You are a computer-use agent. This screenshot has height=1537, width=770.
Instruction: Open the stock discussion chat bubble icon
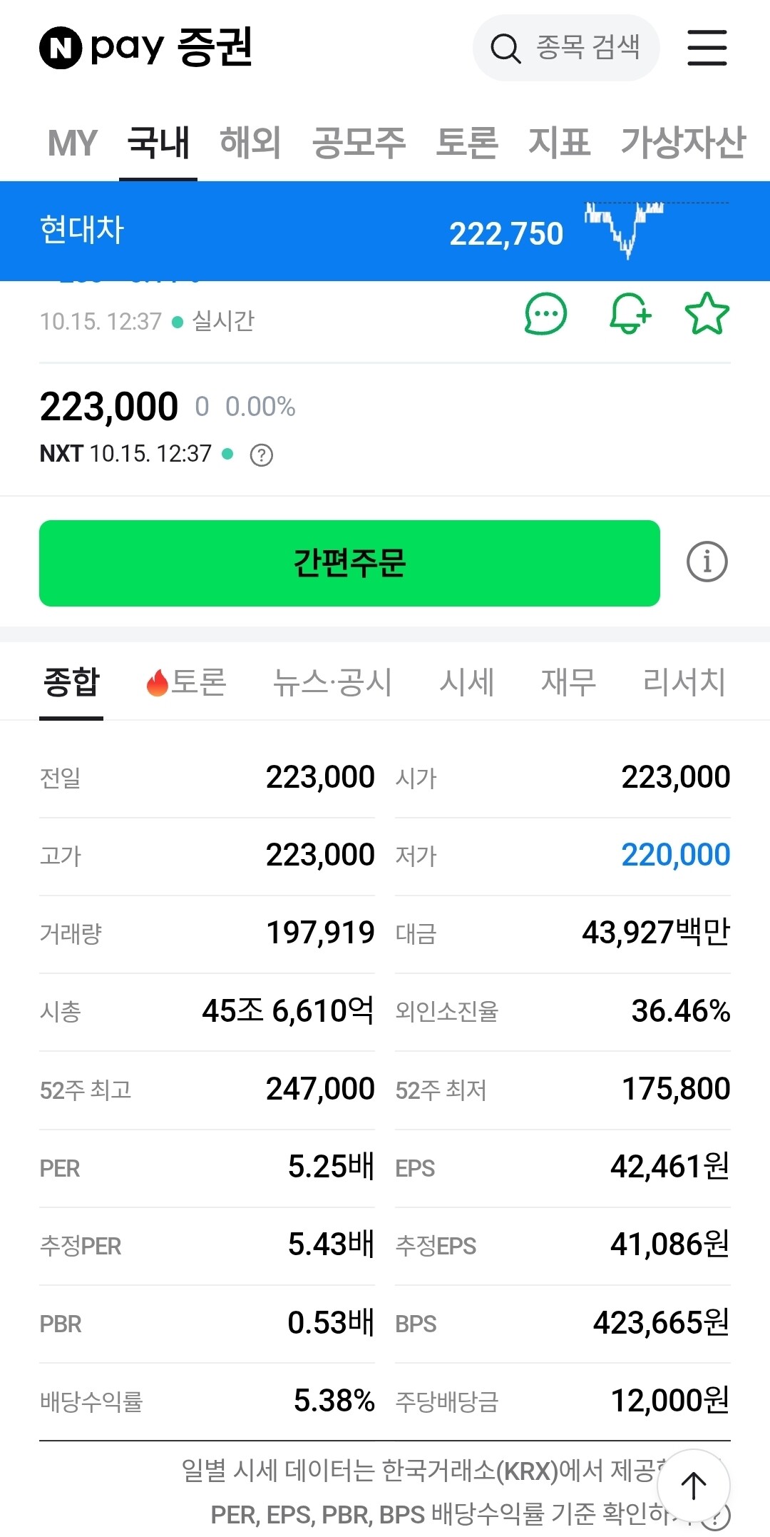(x=545, y=314)
